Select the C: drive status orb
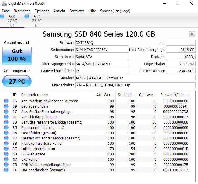The height and width of the screenshot is (184, 198). 2,16
